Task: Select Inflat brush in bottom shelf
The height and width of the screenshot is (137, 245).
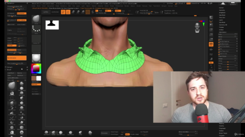Action: point(80,133)
